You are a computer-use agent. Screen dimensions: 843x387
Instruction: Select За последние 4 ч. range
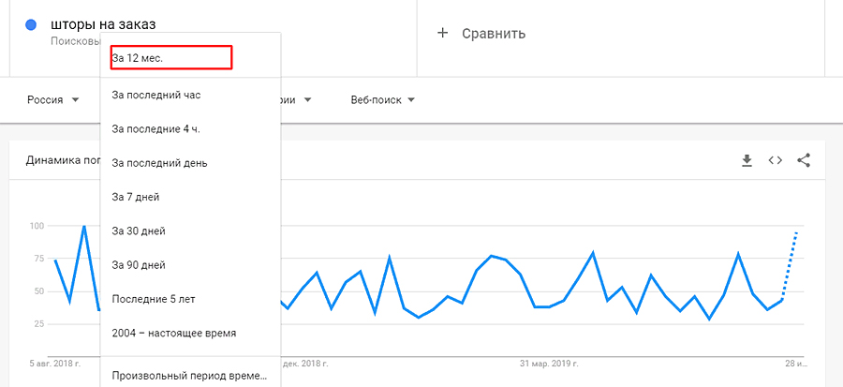(155, 128)
